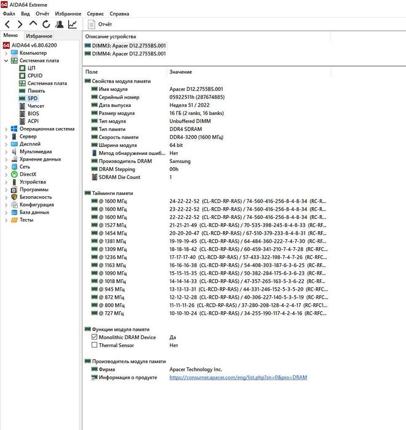Click the Сеть network icon
This screenshot has height=430, width=406.
click(14, 167)
